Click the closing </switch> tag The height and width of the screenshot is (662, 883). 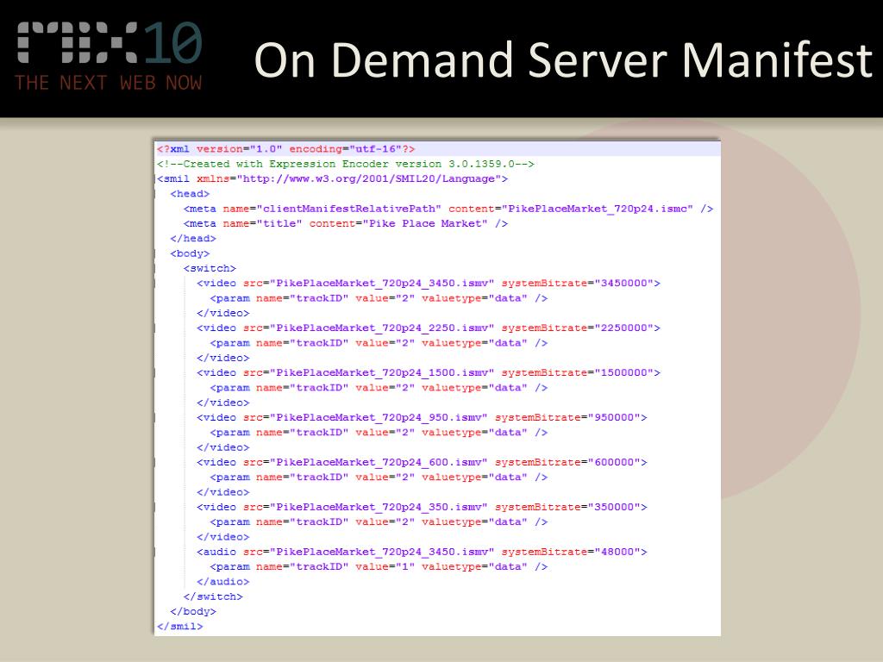point(213,596)
